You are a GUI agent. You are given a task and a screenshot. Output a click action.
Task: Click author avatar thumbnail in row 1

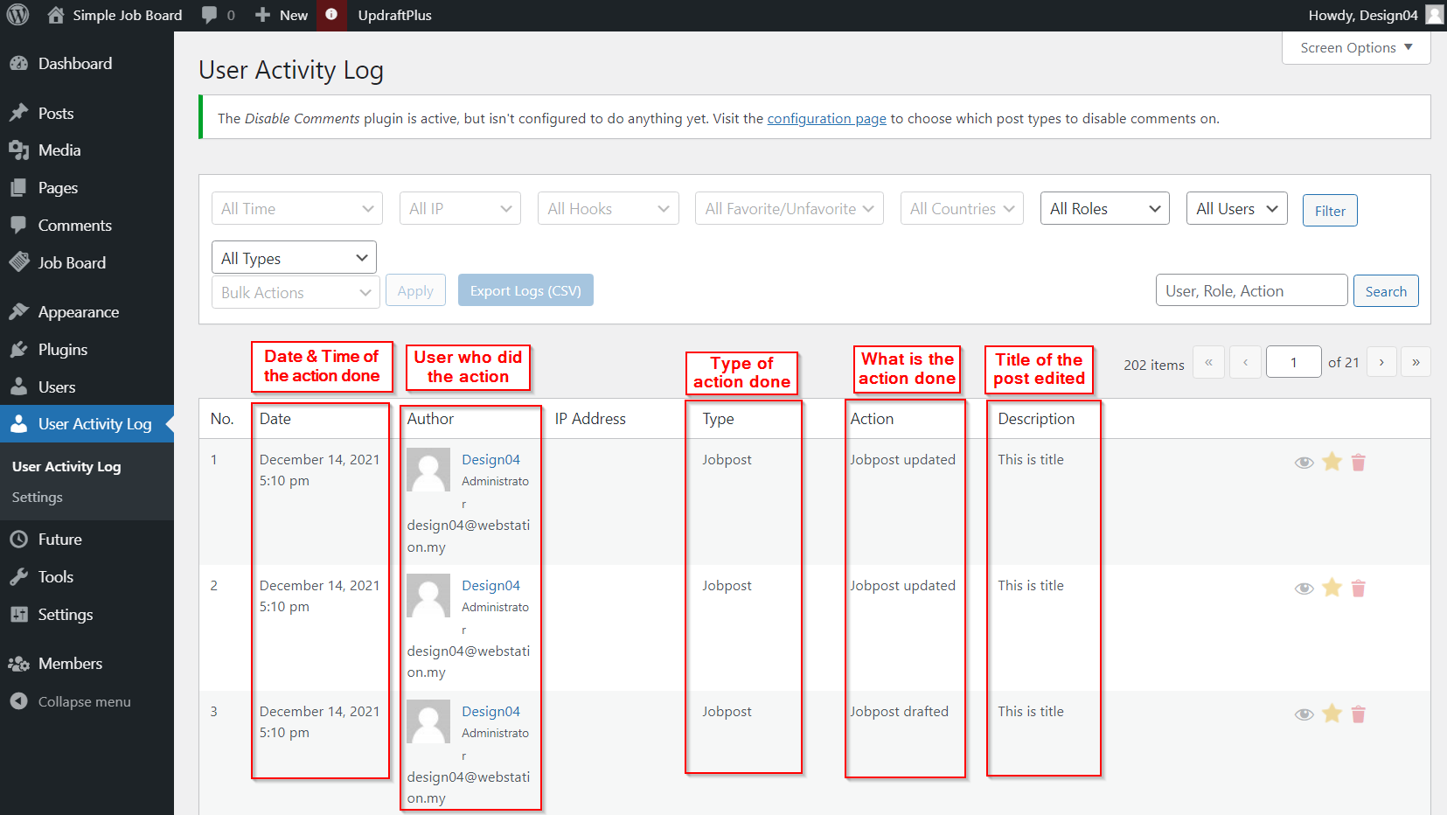click(x=428, y=470)
